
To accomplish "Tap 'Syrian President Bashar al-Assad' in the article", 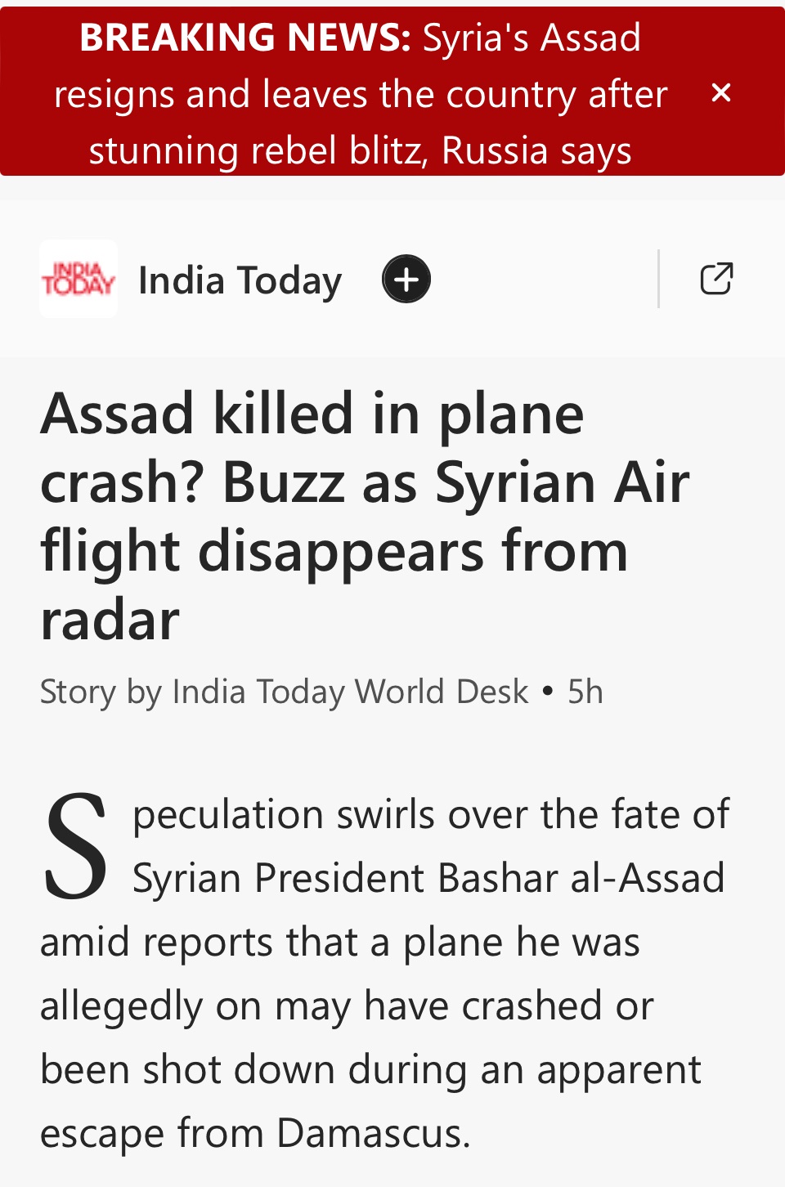I will pos(428,878).
